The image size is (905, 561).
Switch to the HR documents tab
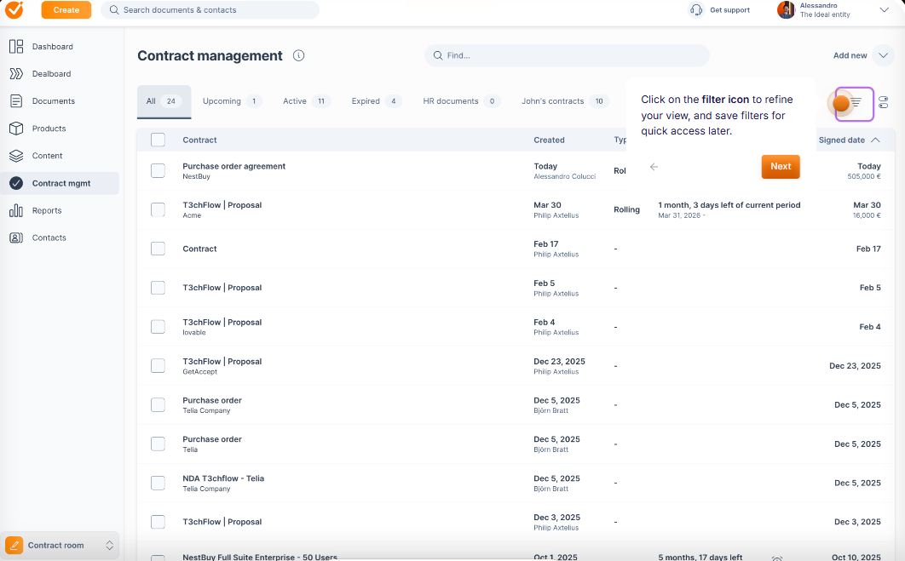coord(461,101)
